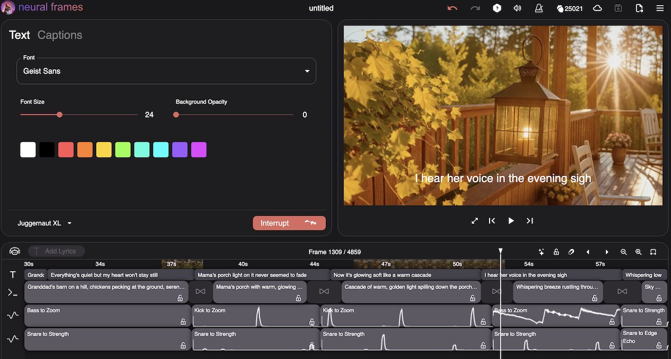Click the export file icon
Screen dimensions: 671x359
pos(639,8)
